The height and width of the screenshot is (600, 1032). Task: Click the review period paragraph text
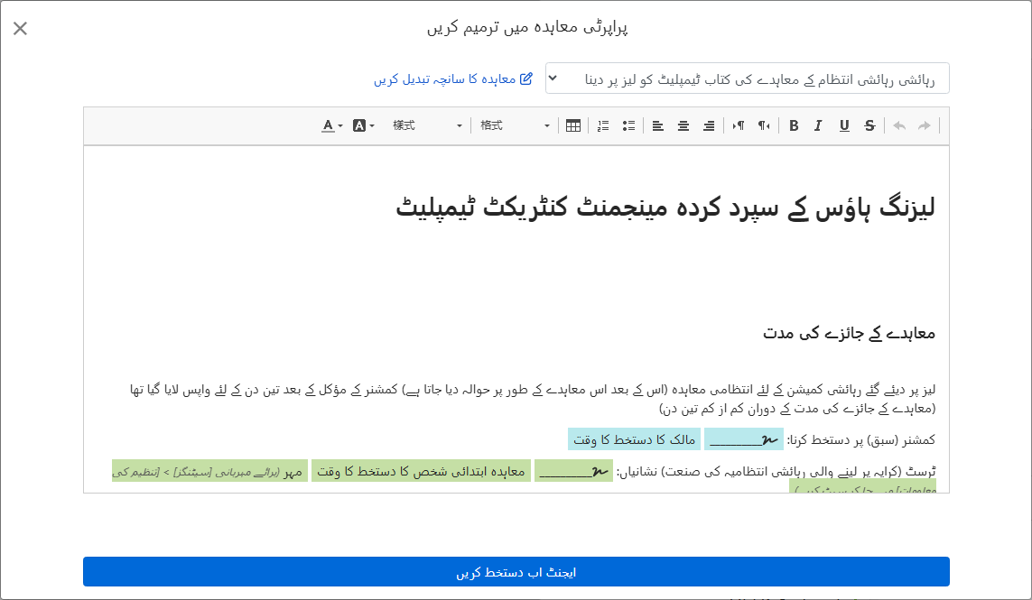pyautogui.click(x=533, y=399)
